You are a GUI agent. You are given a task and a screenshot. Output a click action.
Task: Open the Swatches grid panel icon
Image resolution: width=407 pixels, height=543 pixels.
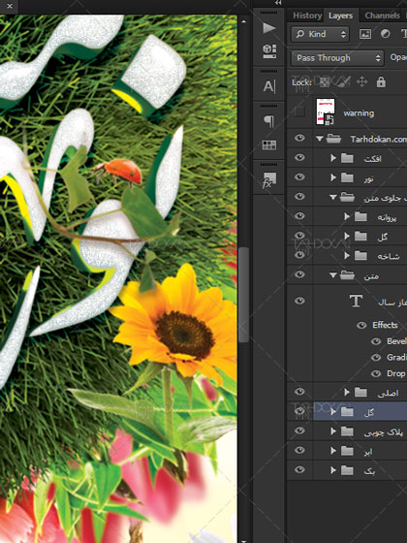[x=269, y=145]
